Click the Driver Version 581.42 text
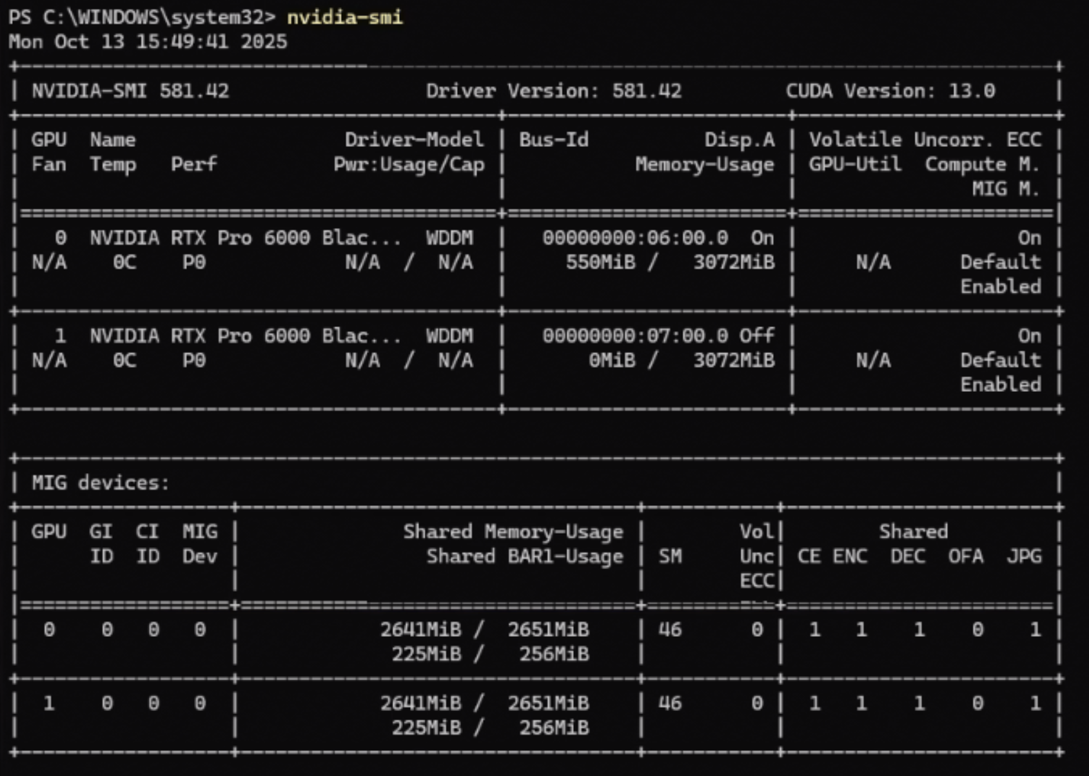This screenshot has height=776, width=1089. pos(553,91)
